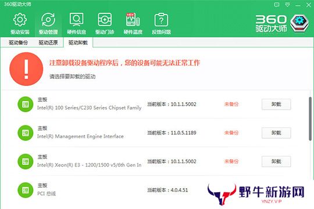The image size is (314, 209).
Task: Click motherboard icon for PCI 总线 row
Action: tap(26, 190)
